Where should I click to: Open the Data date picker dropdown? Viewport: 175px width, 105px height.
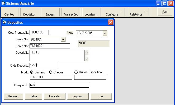tap(105, 33)
